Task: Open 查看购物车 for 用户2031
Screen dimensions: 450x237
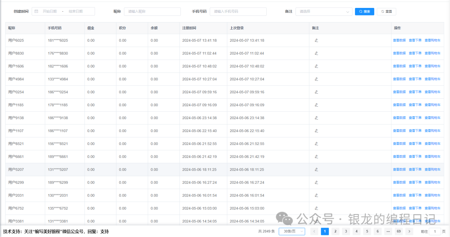Action: (432, 195)
